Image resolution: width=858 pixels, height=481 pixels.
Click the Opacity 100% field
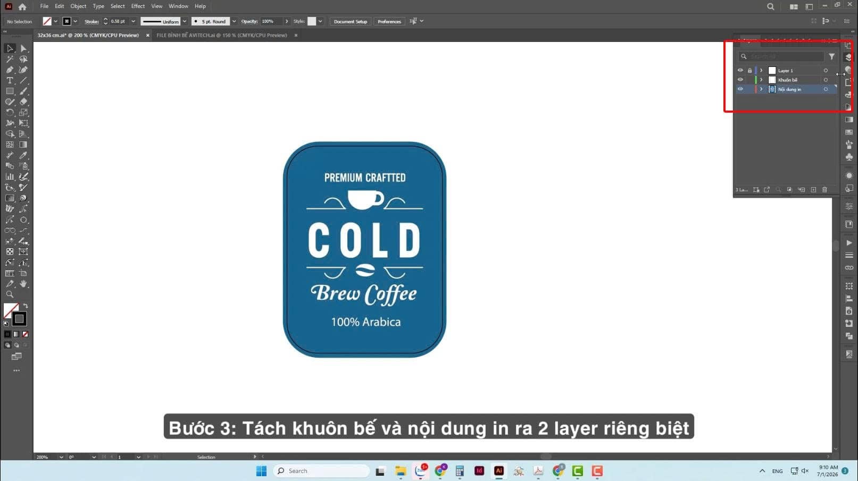271,21
